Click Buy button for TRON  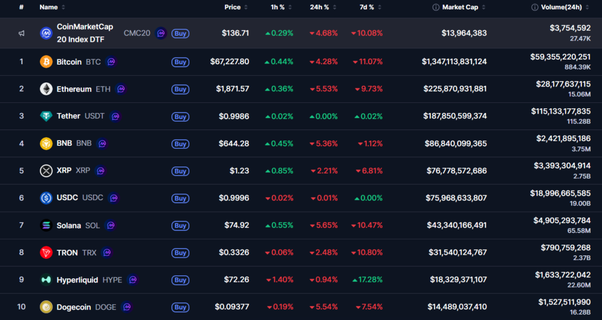point(180,253)
